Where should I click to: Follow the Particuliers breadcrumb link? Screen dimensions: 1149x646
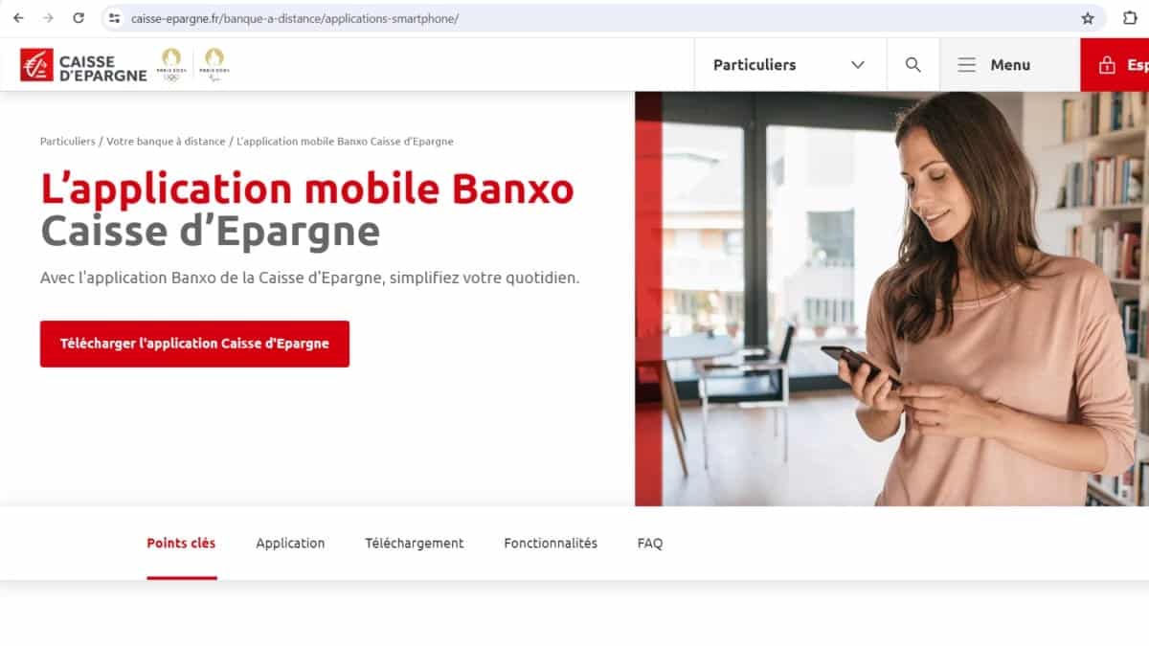pos(68,141)
